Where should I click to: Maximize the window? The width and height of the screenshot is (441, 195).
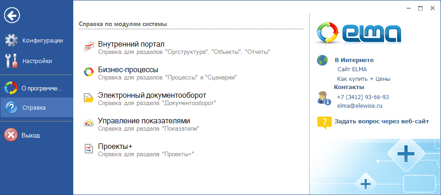420,8
